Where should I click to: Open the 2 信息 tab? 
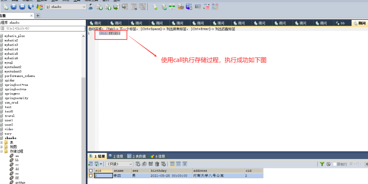point(116,156)
